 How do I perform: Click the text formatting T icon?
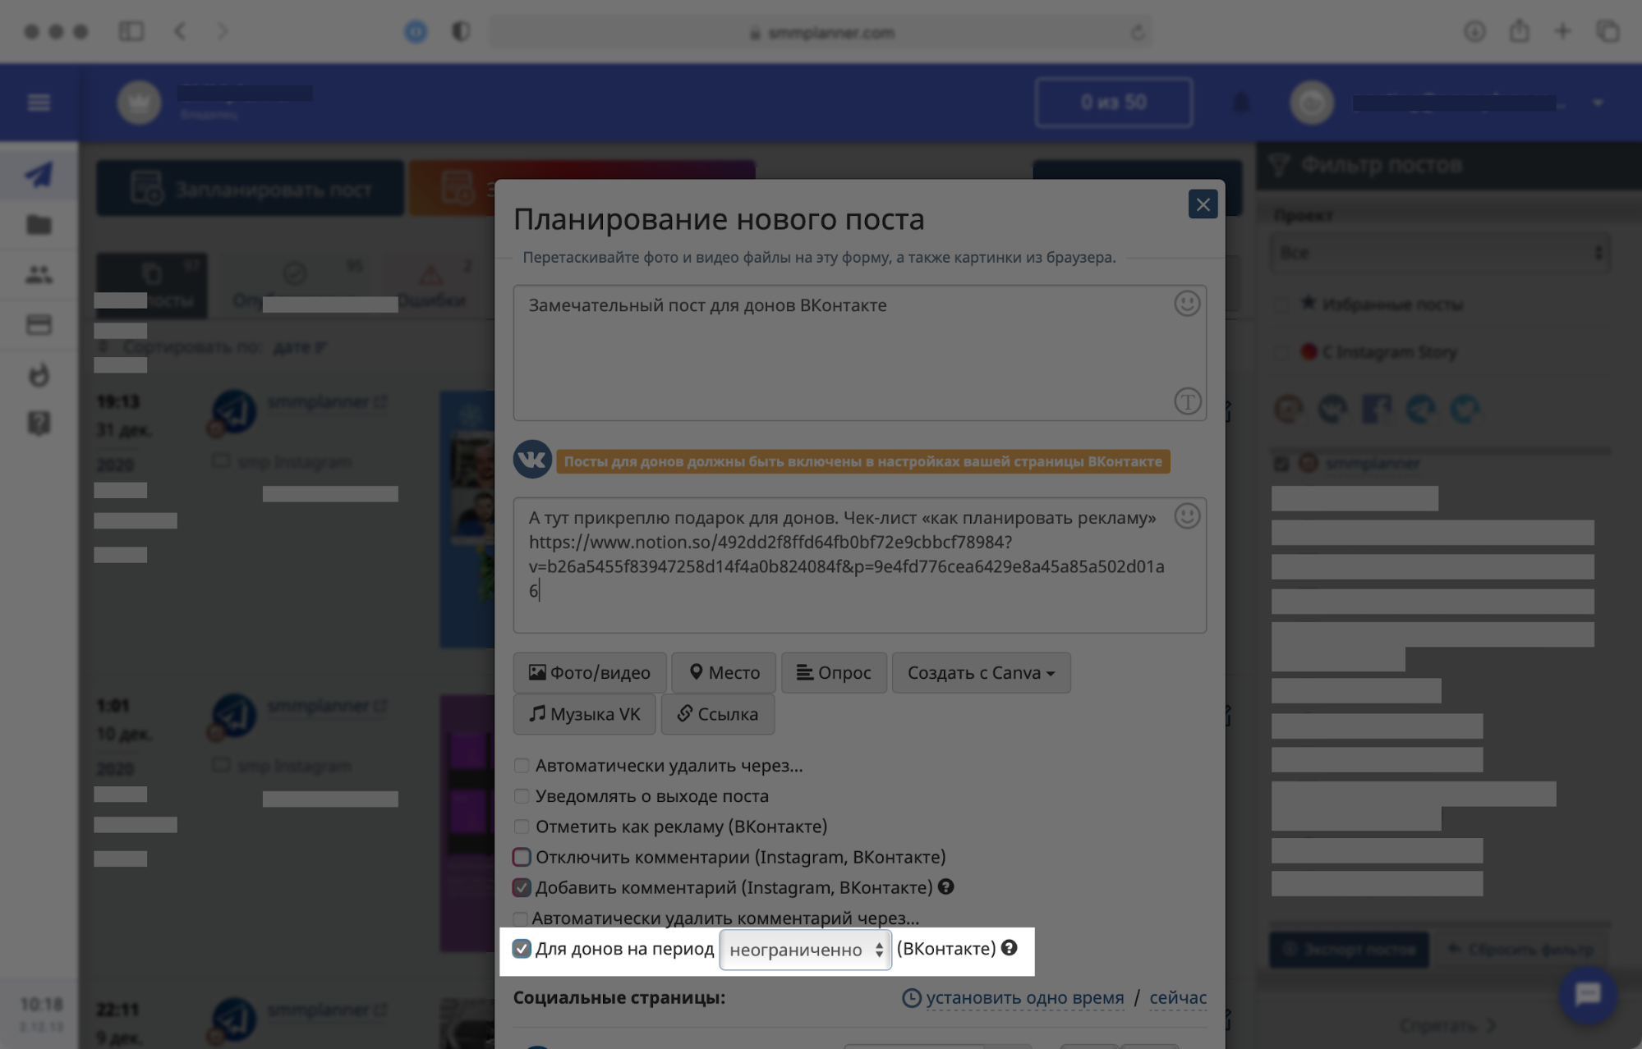point(1187,401)
